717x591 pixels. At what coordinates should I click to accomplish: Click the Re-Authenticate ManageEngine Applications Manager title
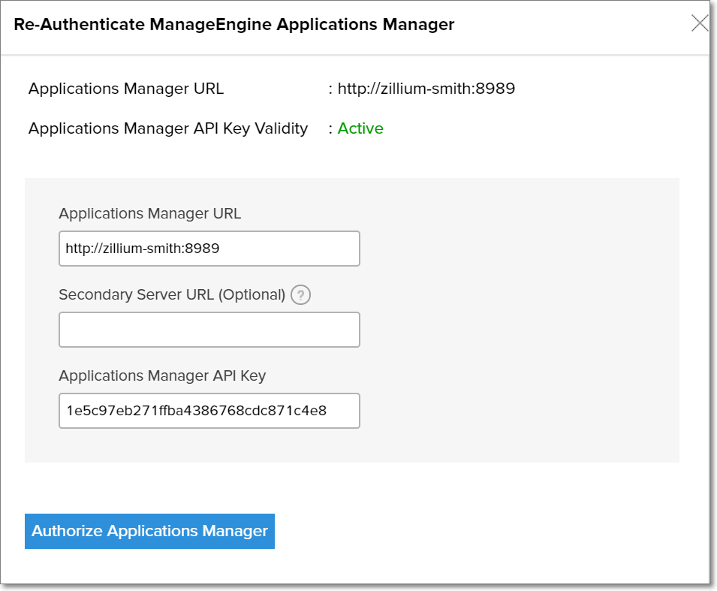[x=234, y=24]
